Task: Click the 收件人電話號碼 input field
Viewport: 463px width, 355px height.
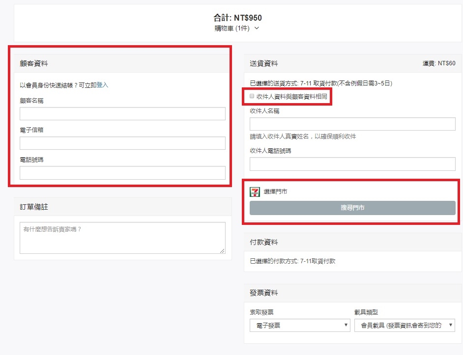Action: (x=352, y=164)
